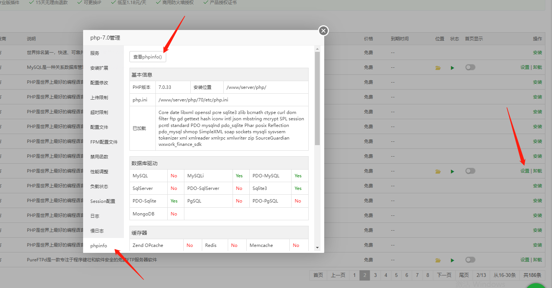The image size is (552, 288).
Task: Click the 共186条 total count
Action: click(532, 275)
